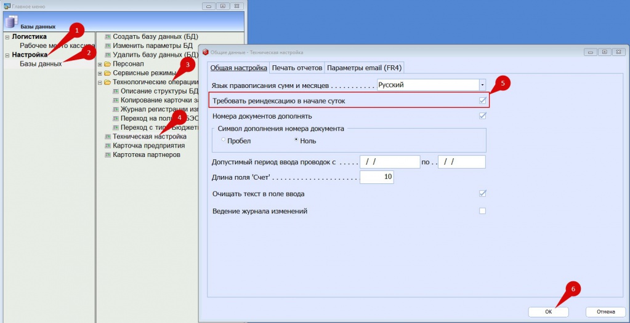Click icon beside Описание структуры БД
Screen dimensions: 630x323
click(x=116, y=91)
